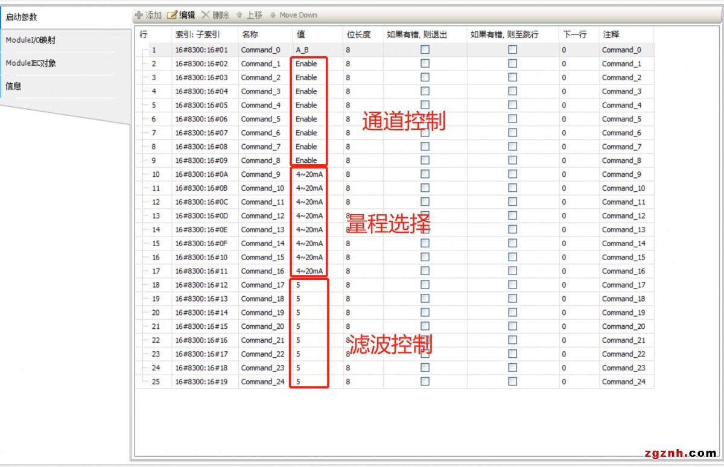
Task: Click the filter value 5 for Command_17
Action: point(298,285)
